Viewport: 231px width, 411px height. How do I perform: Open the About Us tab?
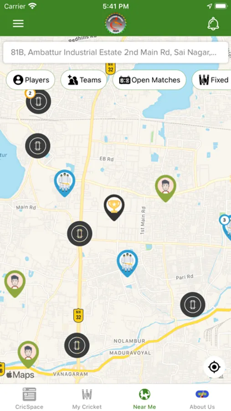[x=202, y=398]
